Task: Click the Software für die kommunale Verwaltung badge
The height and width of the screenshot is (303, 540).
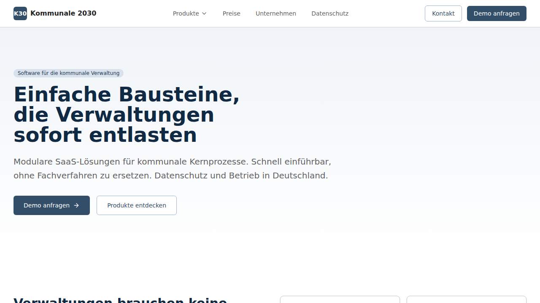Action: pos(68,73)
